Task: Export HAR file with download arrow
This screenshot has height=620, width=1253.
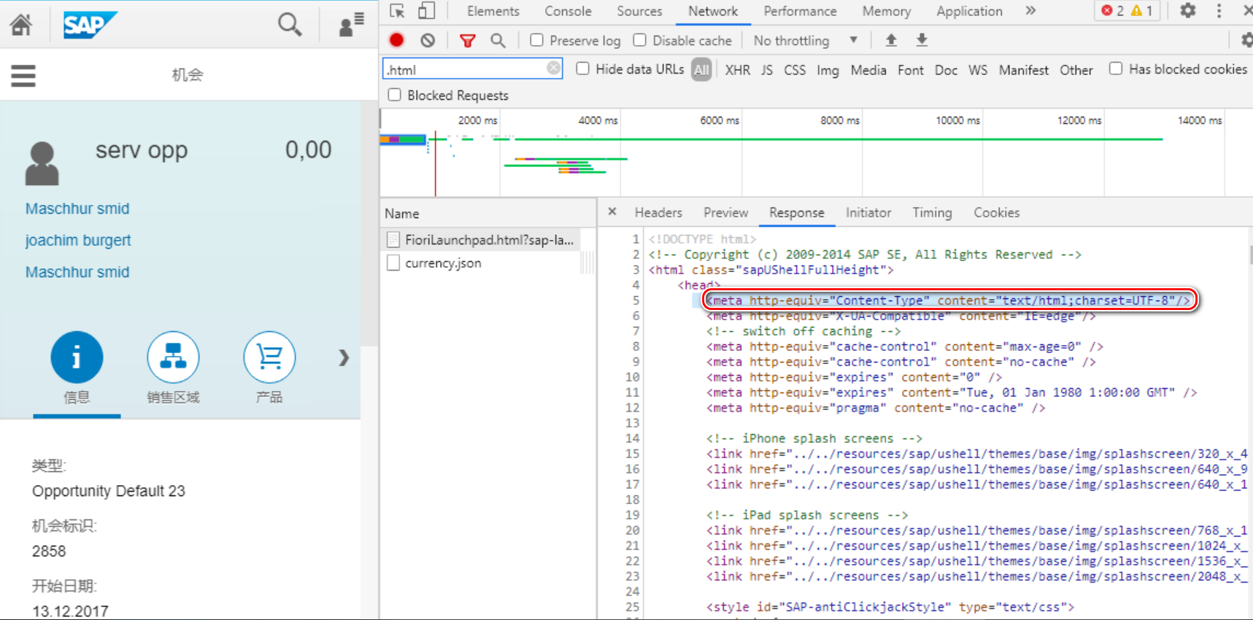Action: pyautogui.click(x=922, y=40)
